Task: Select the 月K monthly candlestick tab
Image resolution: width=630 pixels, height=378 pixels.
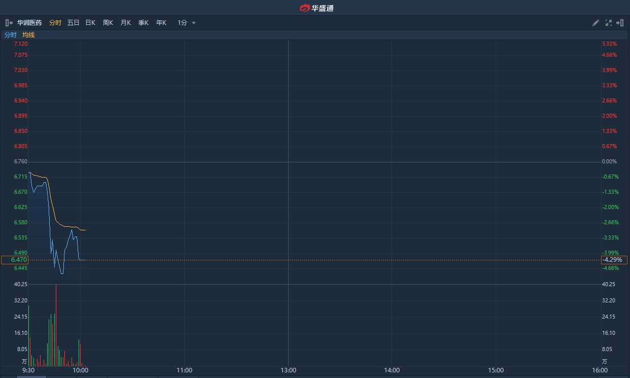Action: pyautogui.click(x=126, y=23)
